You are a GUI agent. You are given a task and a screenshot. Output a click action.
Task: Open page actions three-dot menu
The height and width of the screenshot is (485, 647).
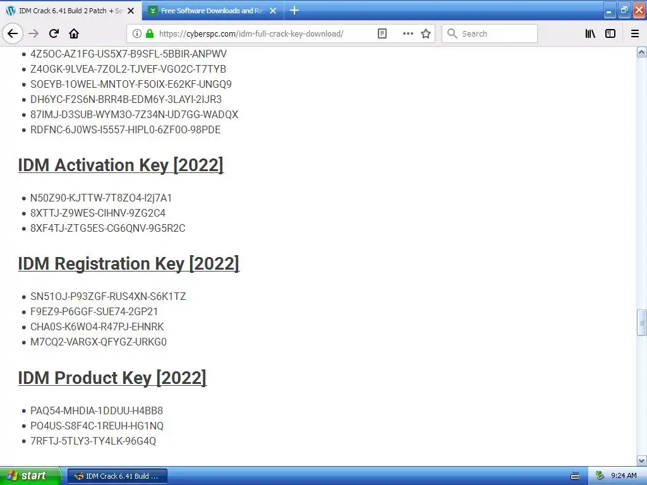point(408,33)
